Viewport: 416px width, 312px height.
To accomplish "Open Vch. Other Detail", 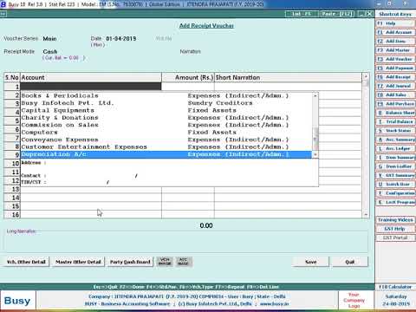I will point(26,262).
